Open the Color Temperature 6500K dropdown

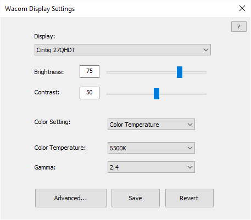point(151,148)
